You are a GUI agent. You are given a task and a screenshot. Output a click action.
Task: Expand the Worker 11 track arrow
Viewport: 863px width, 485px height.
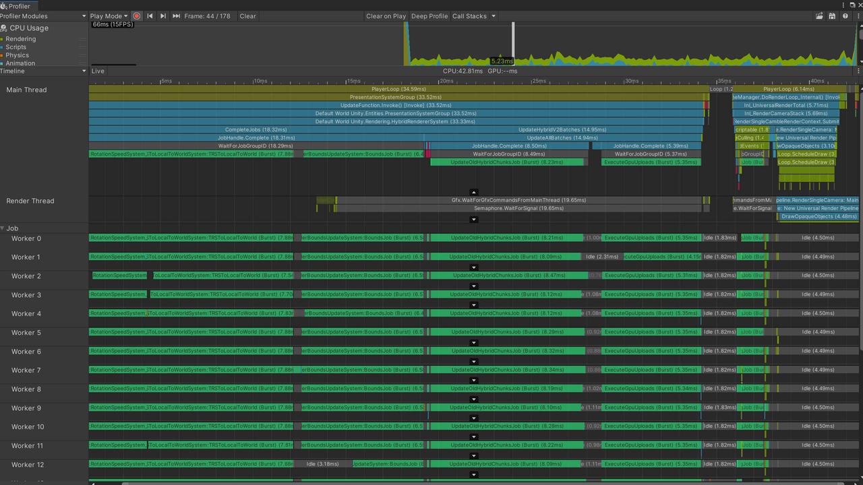click(x=473, y=455)
